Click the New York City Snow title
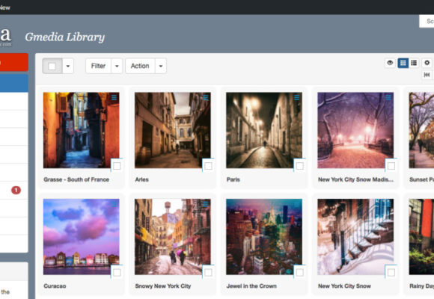 345,286
